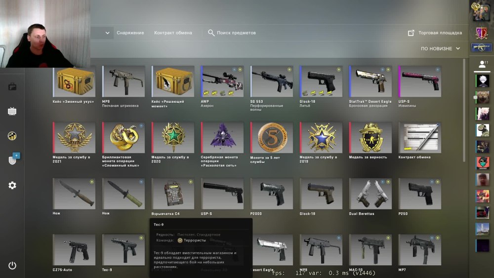Image resolution: width=494 pixels, height=278 pixels.
Task: Switch to the Снаряжение tab
Action: [x=130, y=33]
